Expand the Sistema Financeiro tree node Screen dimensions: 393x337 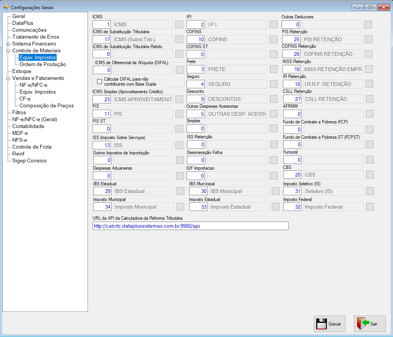8,44
